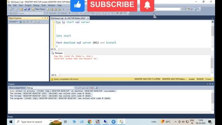This screenshot has width=222, height=125.
Task: Open the Connect dropdown in Object Explorer
Action: click(x=13, y=22)
